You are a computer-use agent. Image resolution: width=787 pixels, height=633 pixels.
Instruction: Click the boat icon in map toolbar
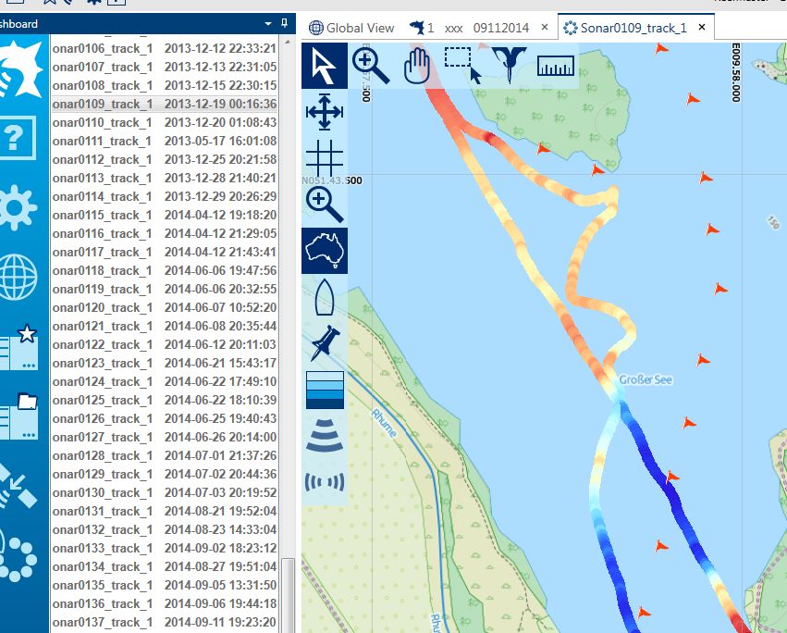click(x=325, y=297)
